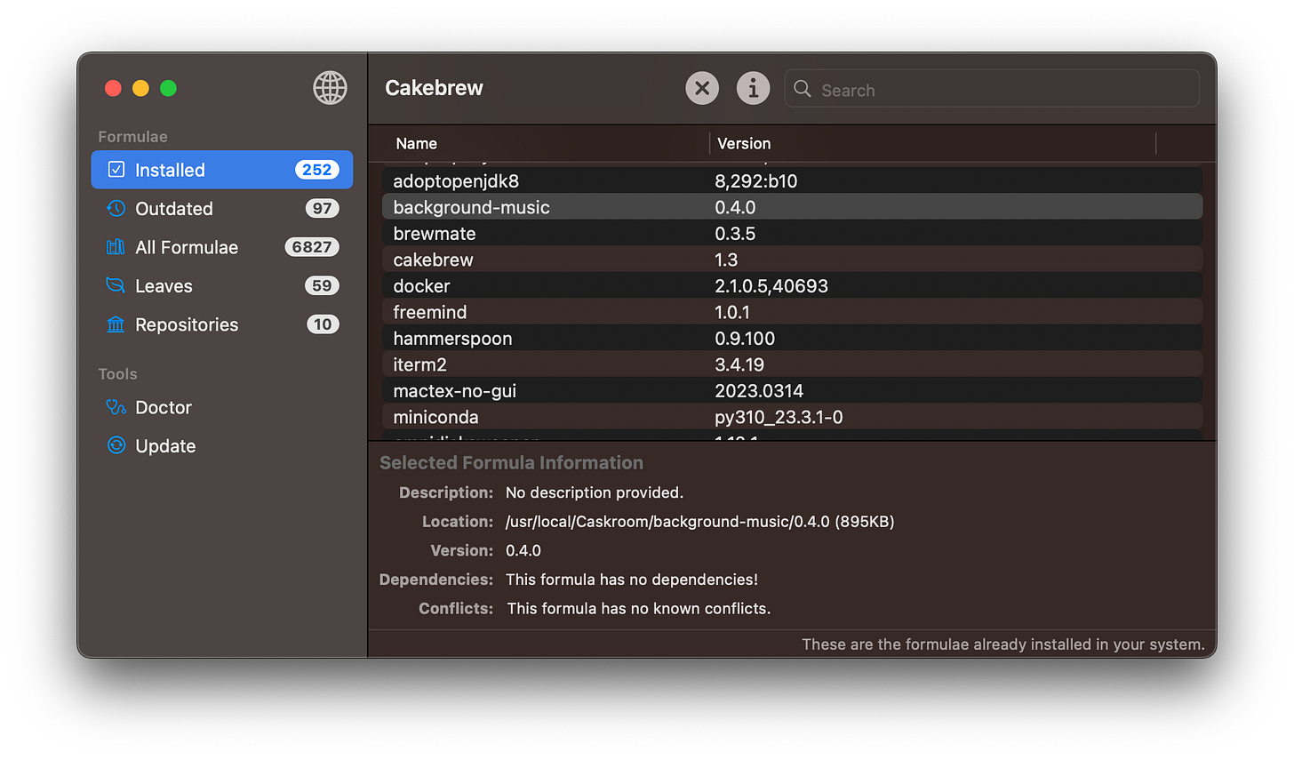This screenshot has width=1294, height=760.
Task: Select the iterm2 formula row
Action: (x=793, y=364)
